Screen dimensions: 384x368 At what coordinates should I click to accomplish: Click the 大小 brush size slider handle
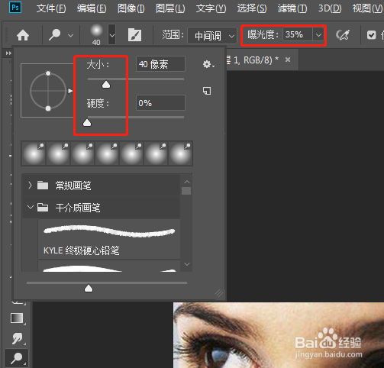point(106,85)
